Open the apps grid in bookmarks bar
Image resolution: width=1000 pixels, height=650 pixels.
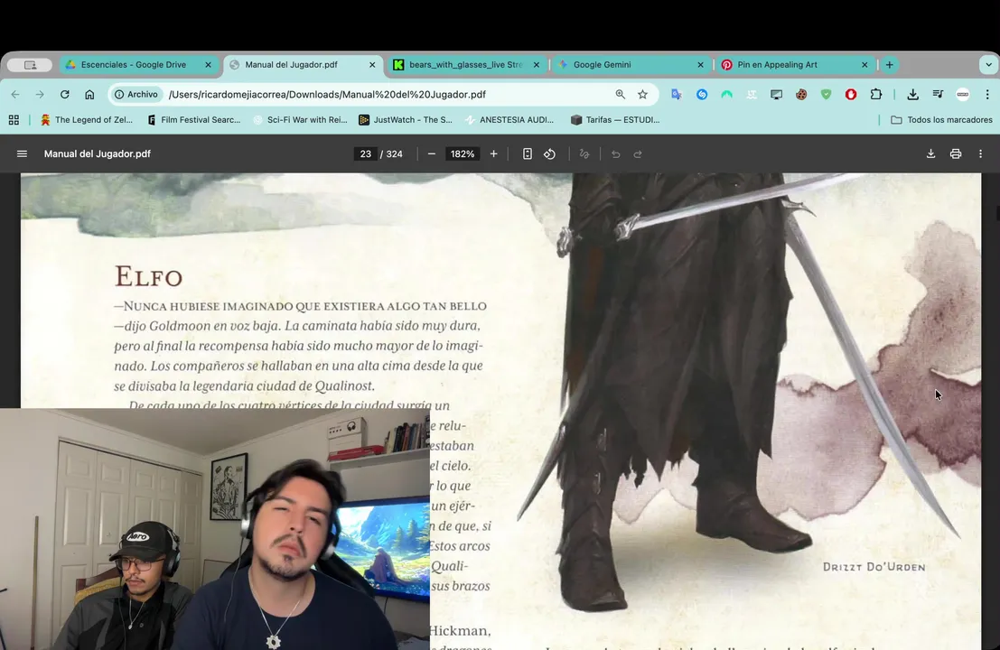click(14, 120)
